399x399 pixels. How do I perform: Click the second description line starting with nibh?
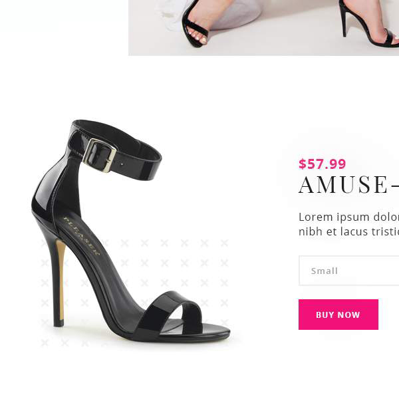349,231
